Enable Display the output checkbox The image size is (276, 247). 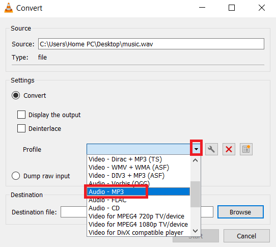21,115
